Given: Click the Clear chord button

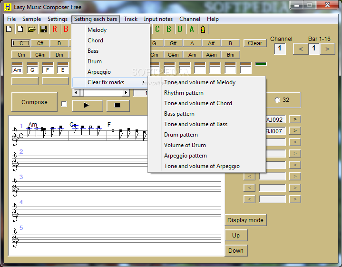Looking at the screenshot, I should [x=255, y=43].
